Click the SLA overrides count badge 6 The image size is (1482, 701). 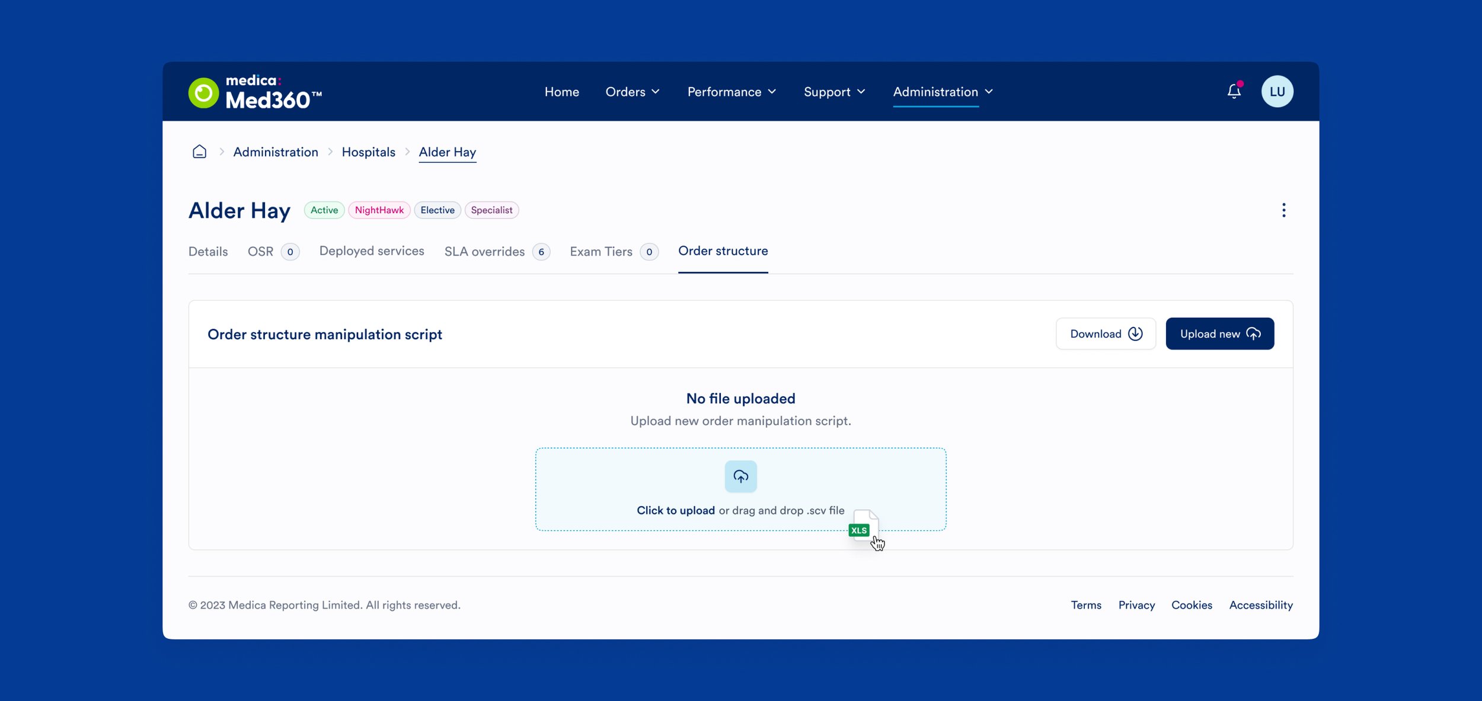coord(541,252)
